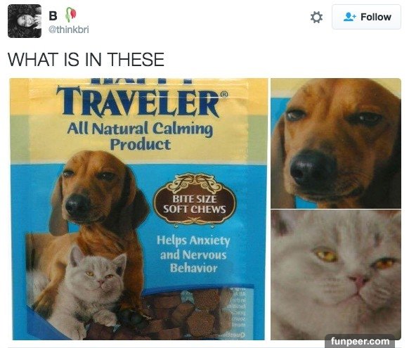The width and height of the screenshot is (409, 348).
Task: Click the TRAVELER logo on the package
Action: [138, 102]
